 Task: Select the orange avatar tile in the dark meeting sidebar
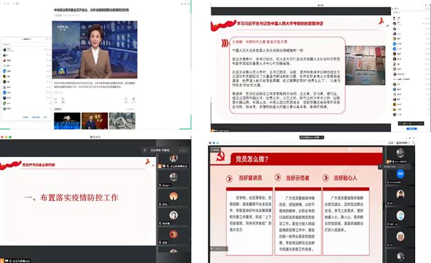pos(174,196)
